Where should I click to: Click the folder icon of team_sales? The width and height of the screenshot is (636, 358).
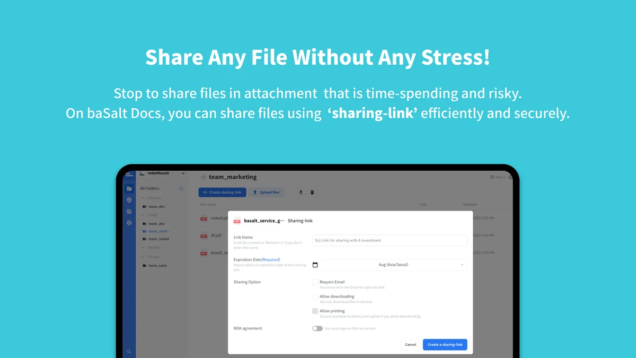[x=144, y=265]
